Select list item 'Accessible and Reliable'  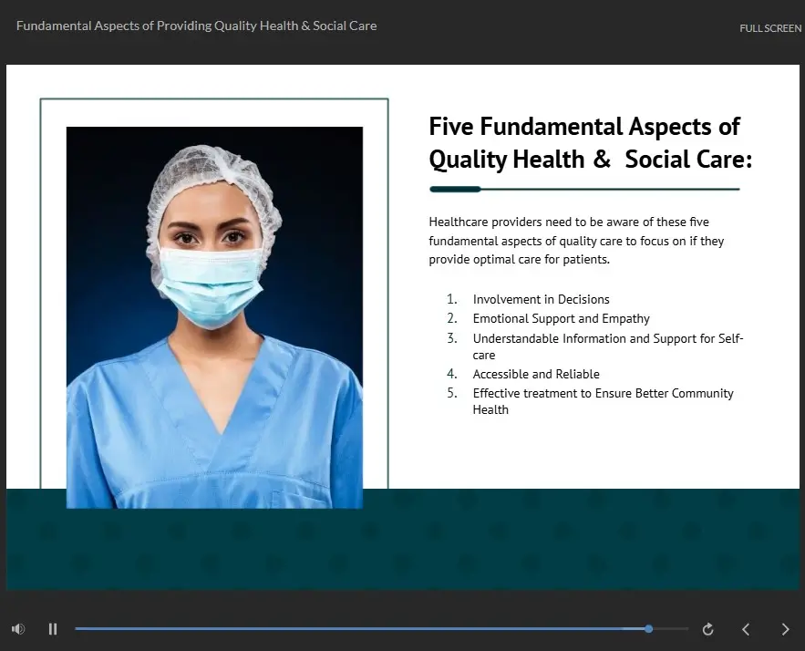point(536,374)
